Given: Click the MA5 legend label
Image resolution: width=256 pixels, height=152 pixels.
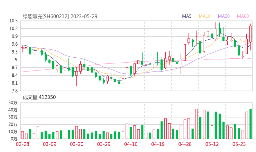Looking at the screenshot, I should click(186, 16).
